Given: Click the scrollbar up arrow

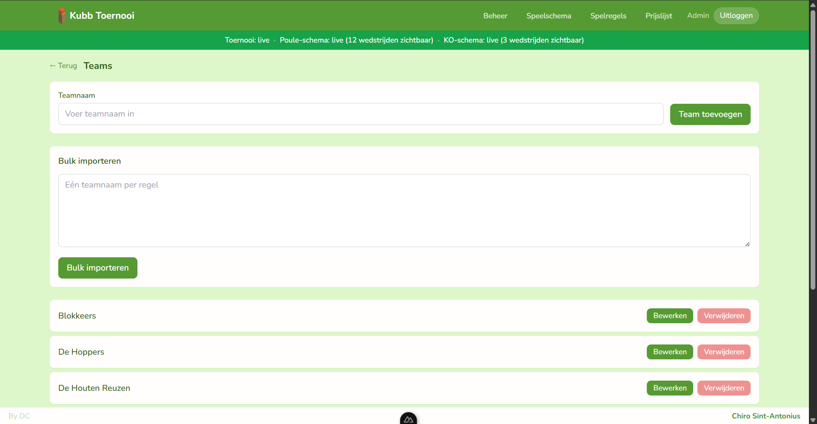Looking at the screenshot, I should 813,5.
